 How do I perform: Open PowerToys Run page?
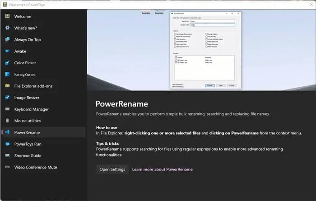pyautogui.click(x=43, y=144)
